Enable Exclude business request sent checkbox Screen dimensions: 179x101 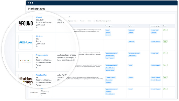point(94,21)
